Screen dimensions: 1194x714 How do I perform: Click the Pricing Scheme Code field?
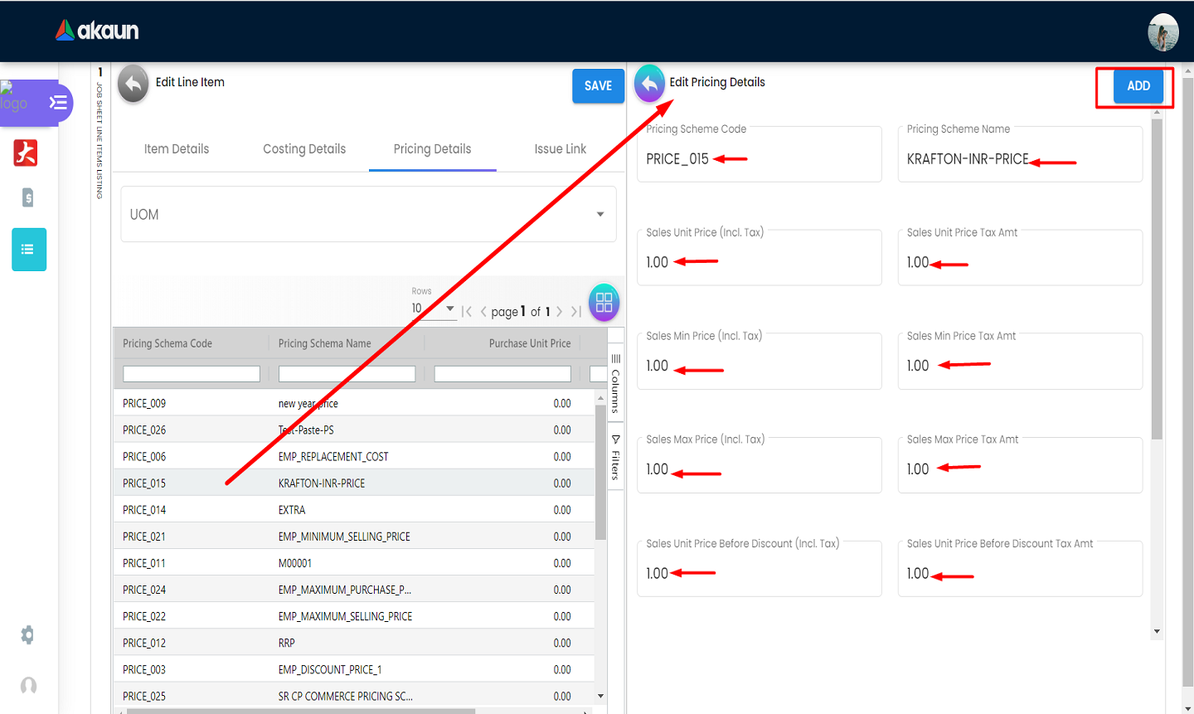759,154
